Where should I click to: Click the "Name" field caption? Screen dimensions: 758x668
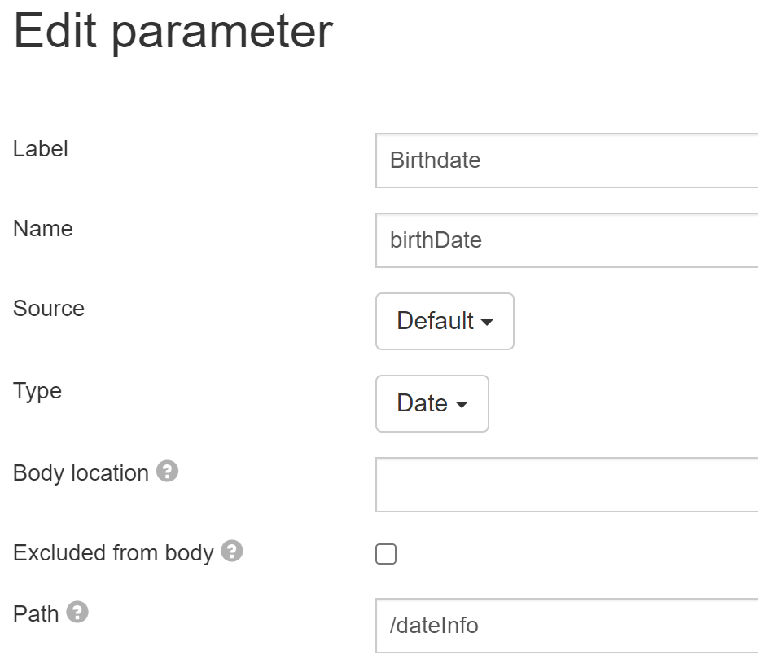[x=43, y=229]
